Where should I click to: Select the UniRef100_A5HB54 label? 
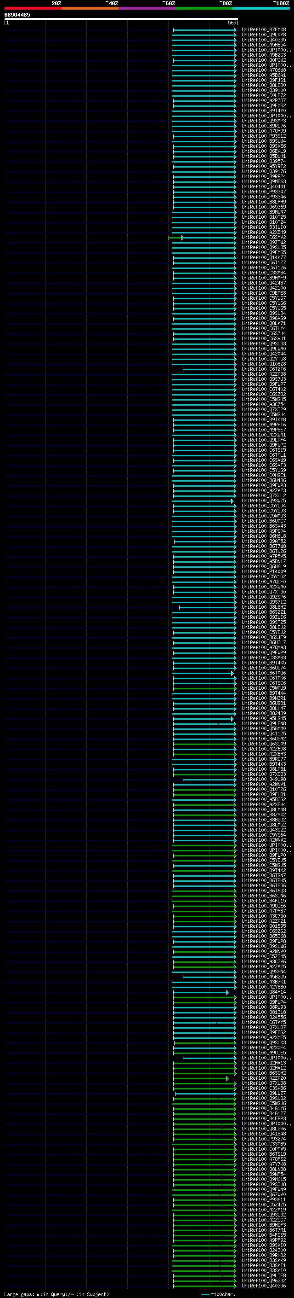264,45
